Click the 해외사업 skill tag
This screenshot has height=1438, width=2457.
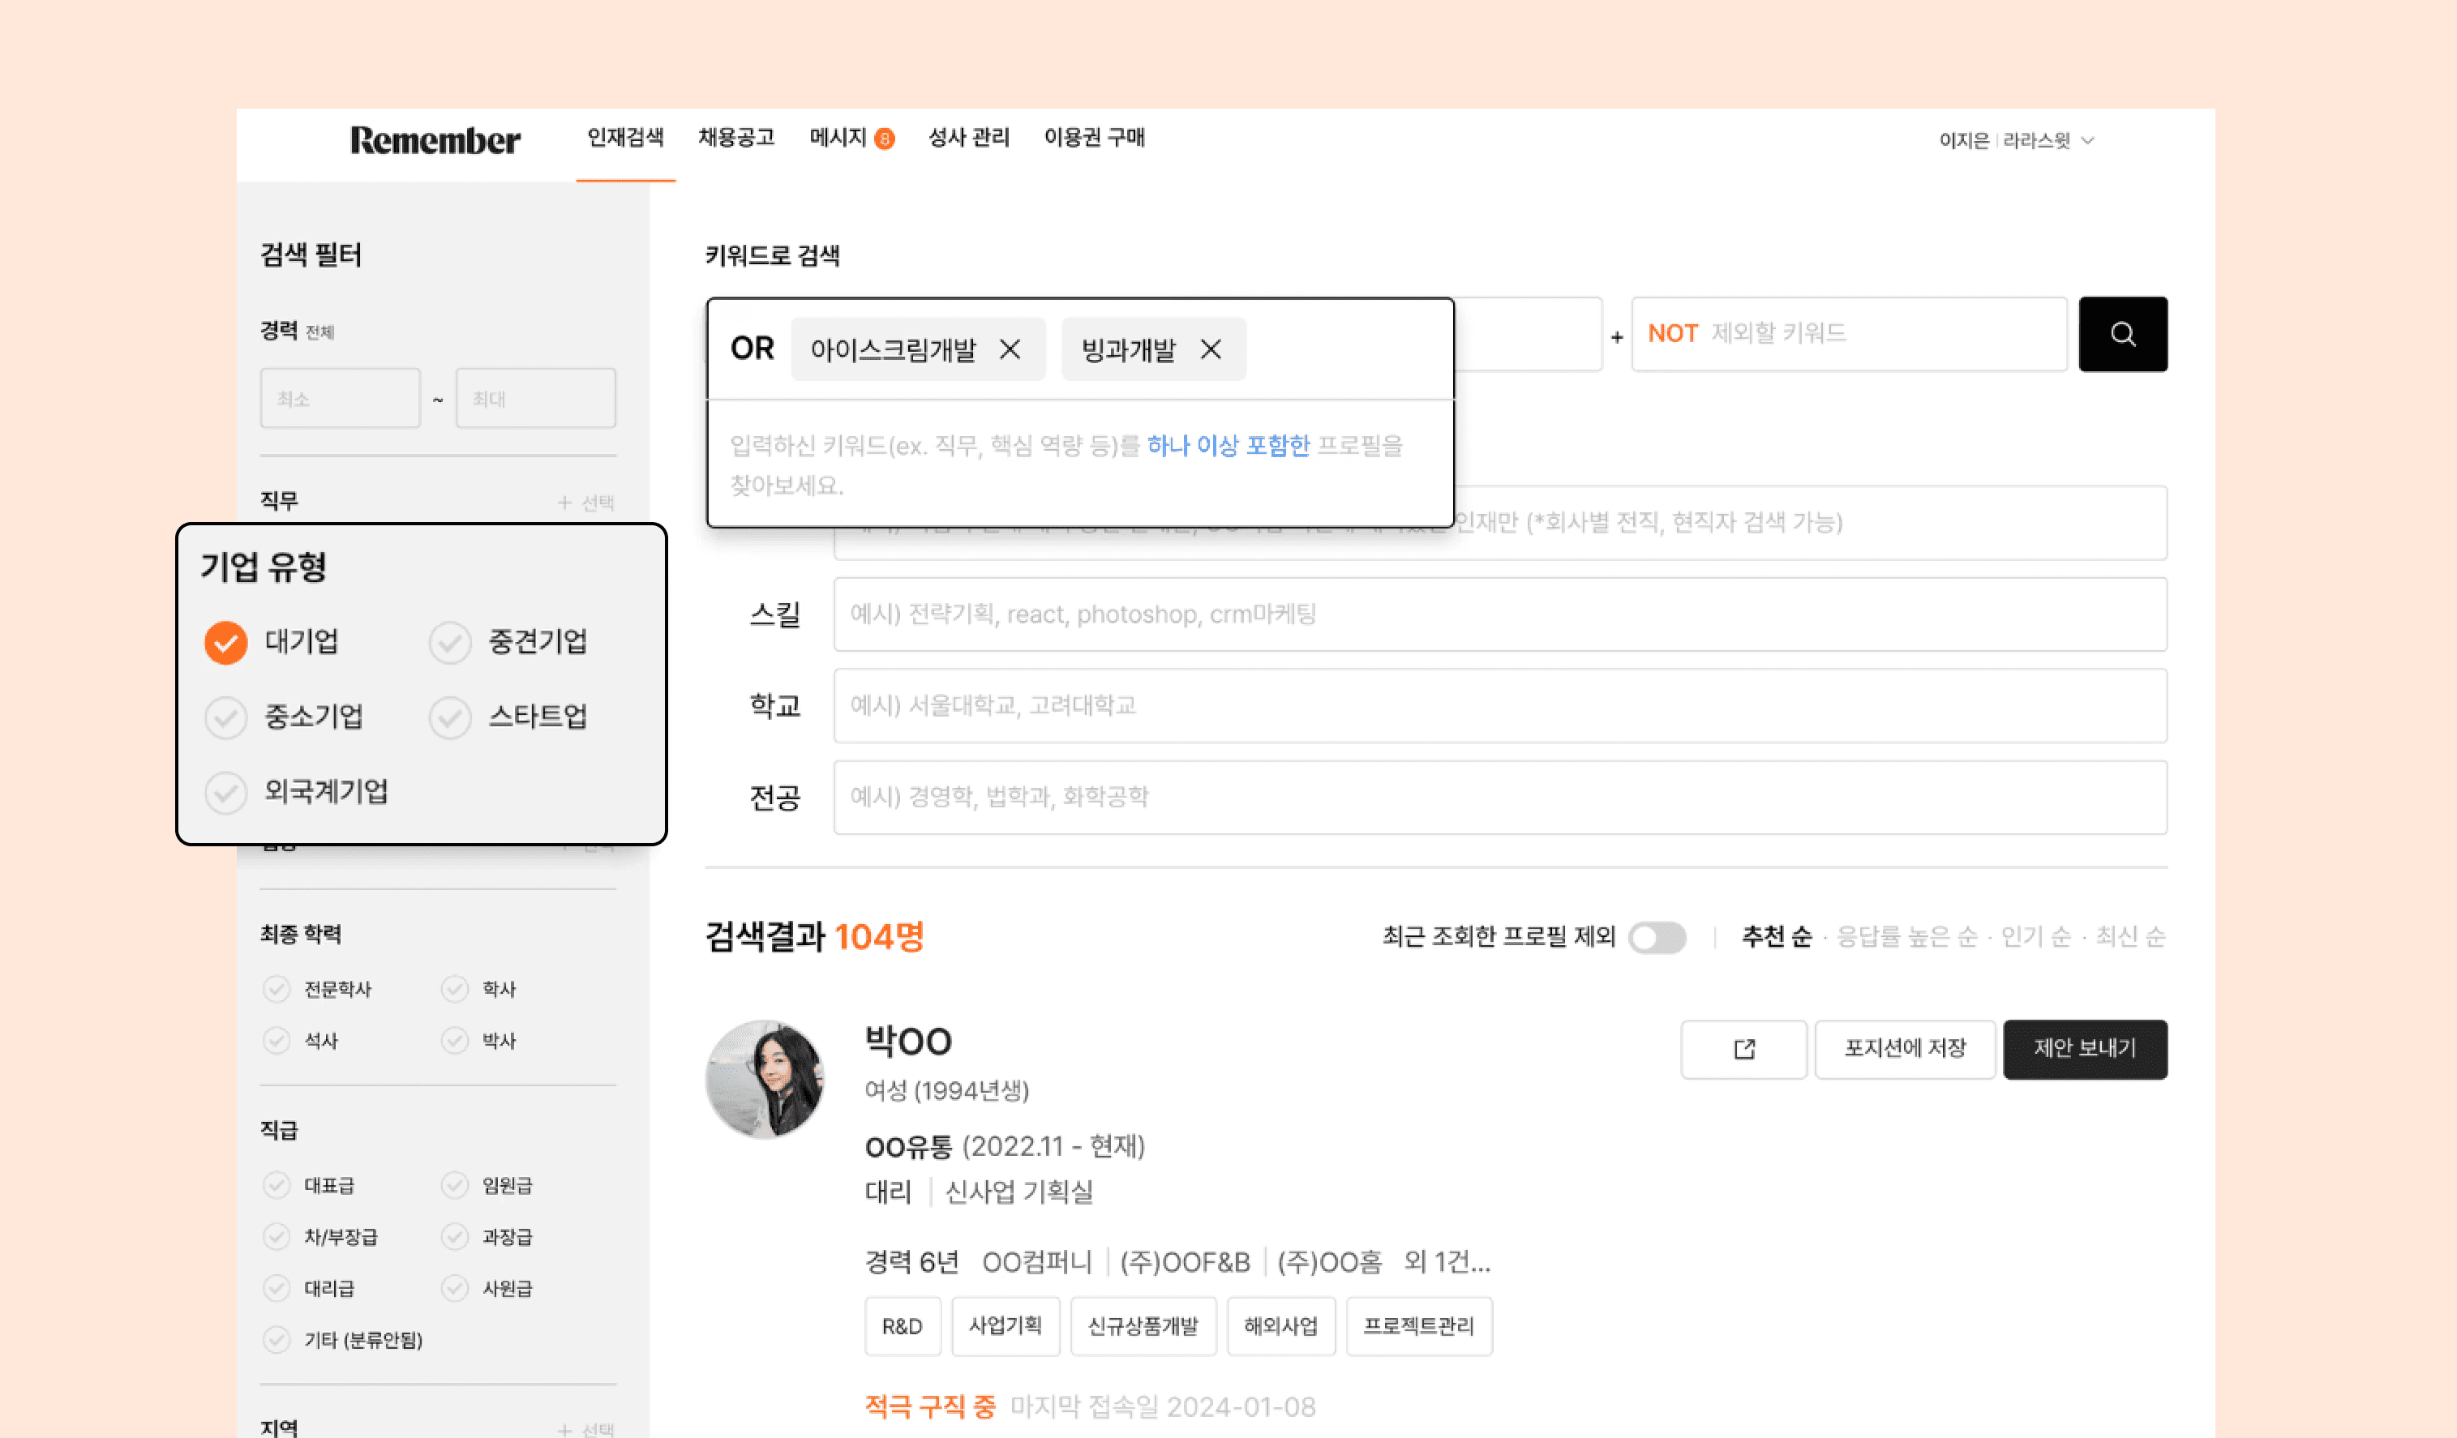tap(1280, 1326)
